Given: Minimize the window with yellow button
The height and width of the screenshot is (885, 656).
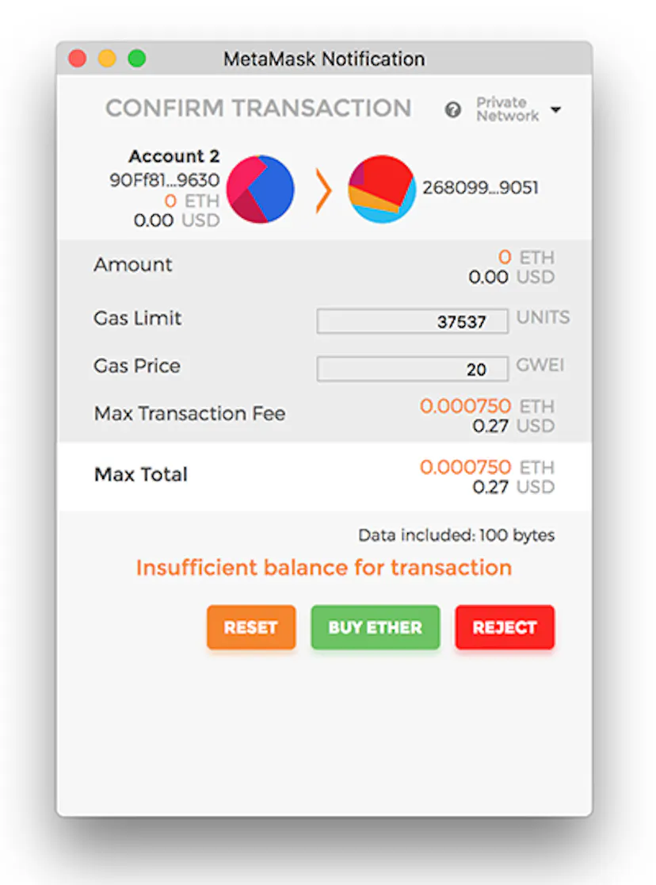Looking at the screenshot, I should [x=107, y=58].
